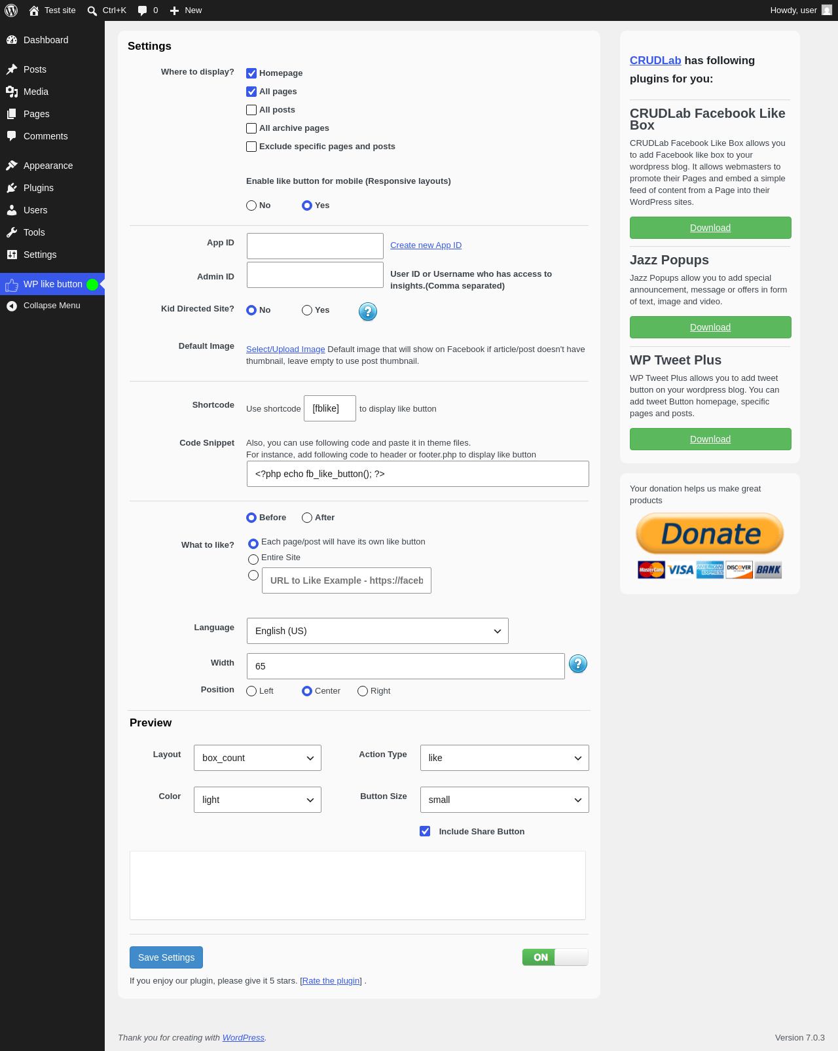Enable the All archive pages checkbox
838x1051 pixels.
[x=251, y=128]
